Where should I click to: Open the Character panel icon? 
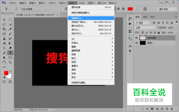tap(130, 46)
